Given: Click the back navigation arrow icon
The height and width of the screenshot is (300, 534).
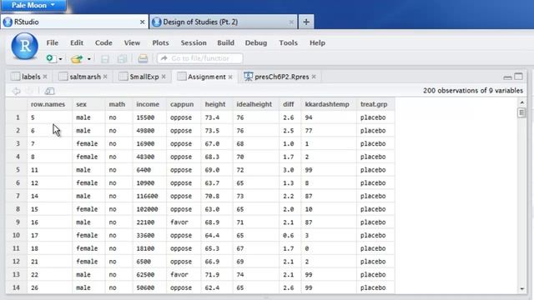Looking at the screenshot, I should 16,91.
